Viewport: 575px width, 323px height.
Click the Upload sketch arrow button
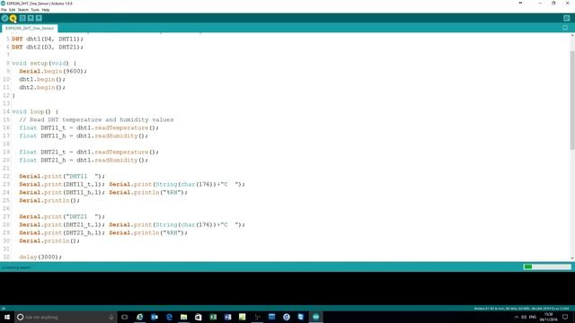coord(13,18)
